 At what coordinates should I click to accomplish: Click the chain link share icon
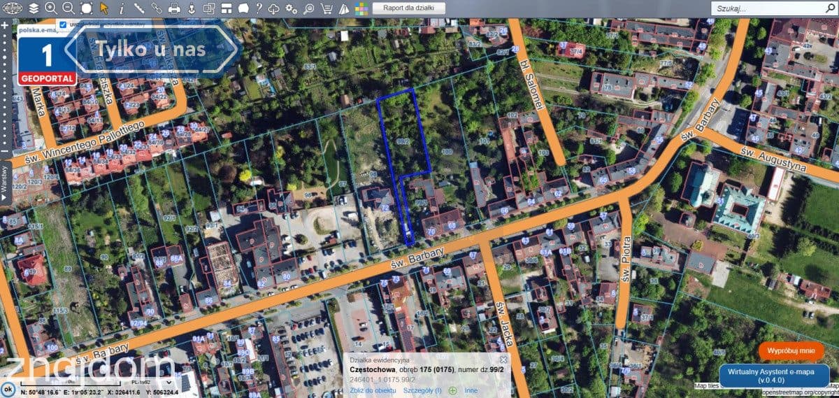(x=157, y=8)
